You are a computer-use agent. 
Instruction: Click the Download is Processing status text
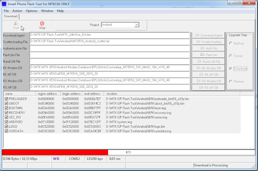210,165
